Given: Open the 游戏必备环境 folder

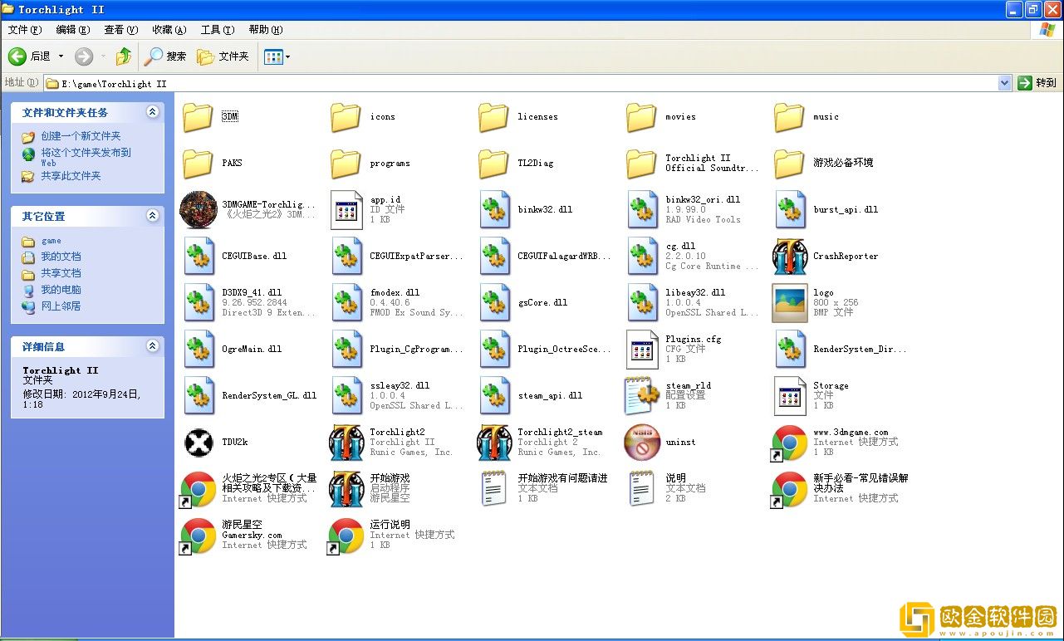Looking at the screenshot, I should click(789, 164).
